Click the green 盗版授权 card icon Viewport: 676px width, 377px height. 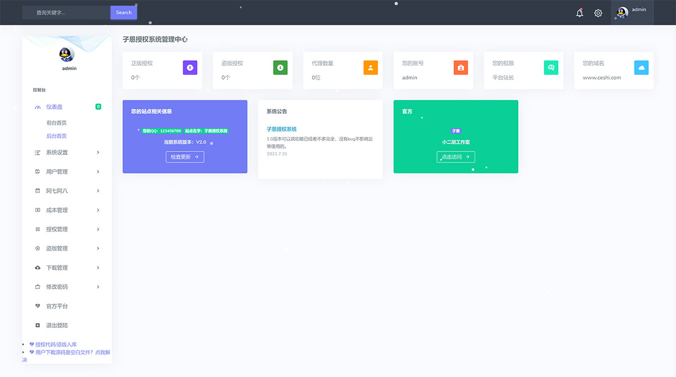point(280,67)
